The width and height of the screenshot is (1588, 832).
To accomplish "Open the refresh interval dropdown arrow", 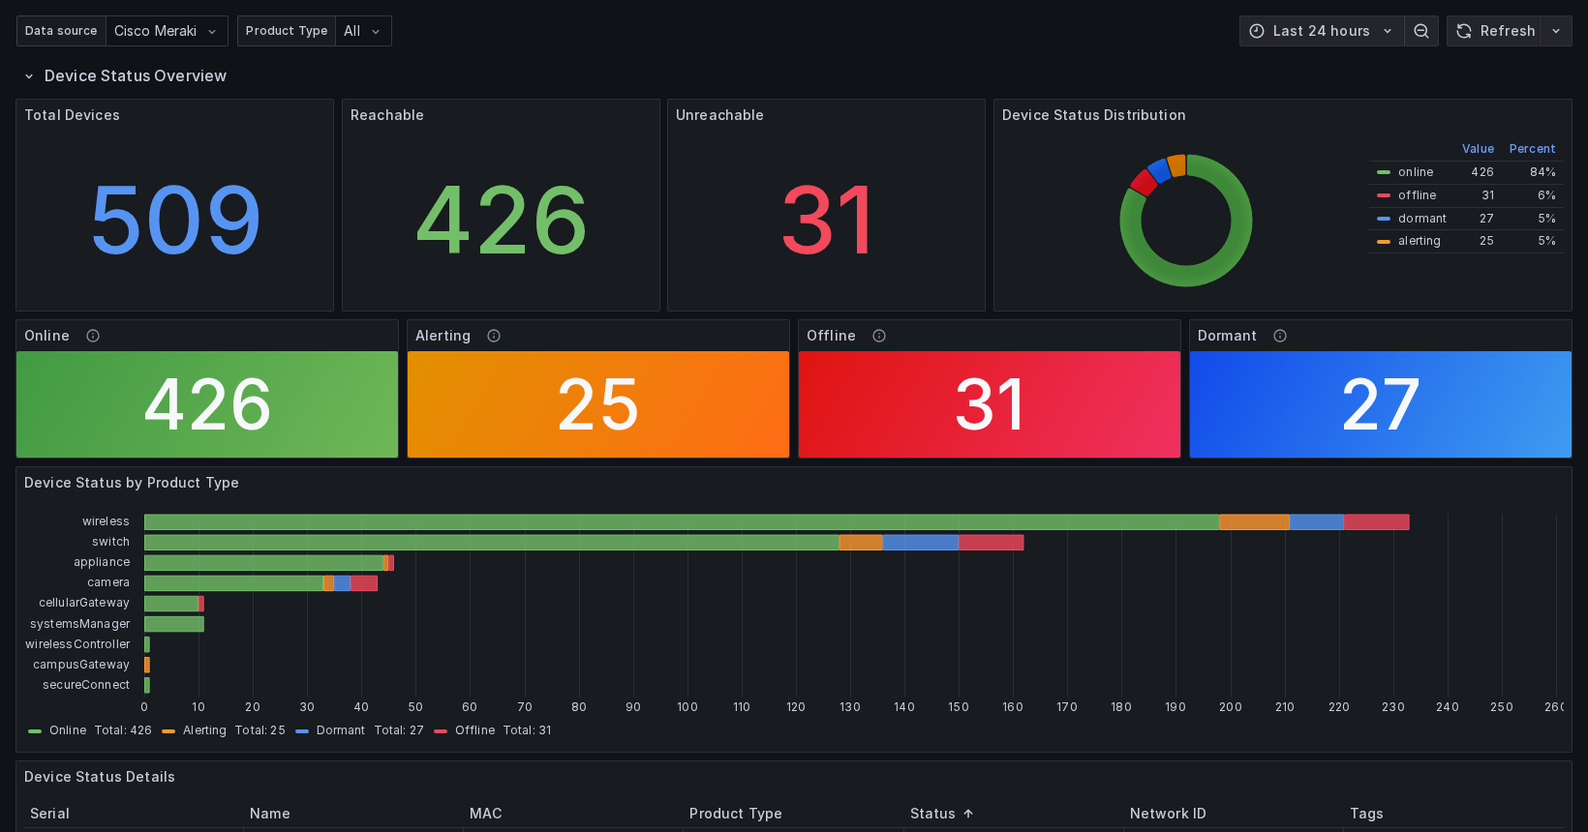I will point(1556,31).
